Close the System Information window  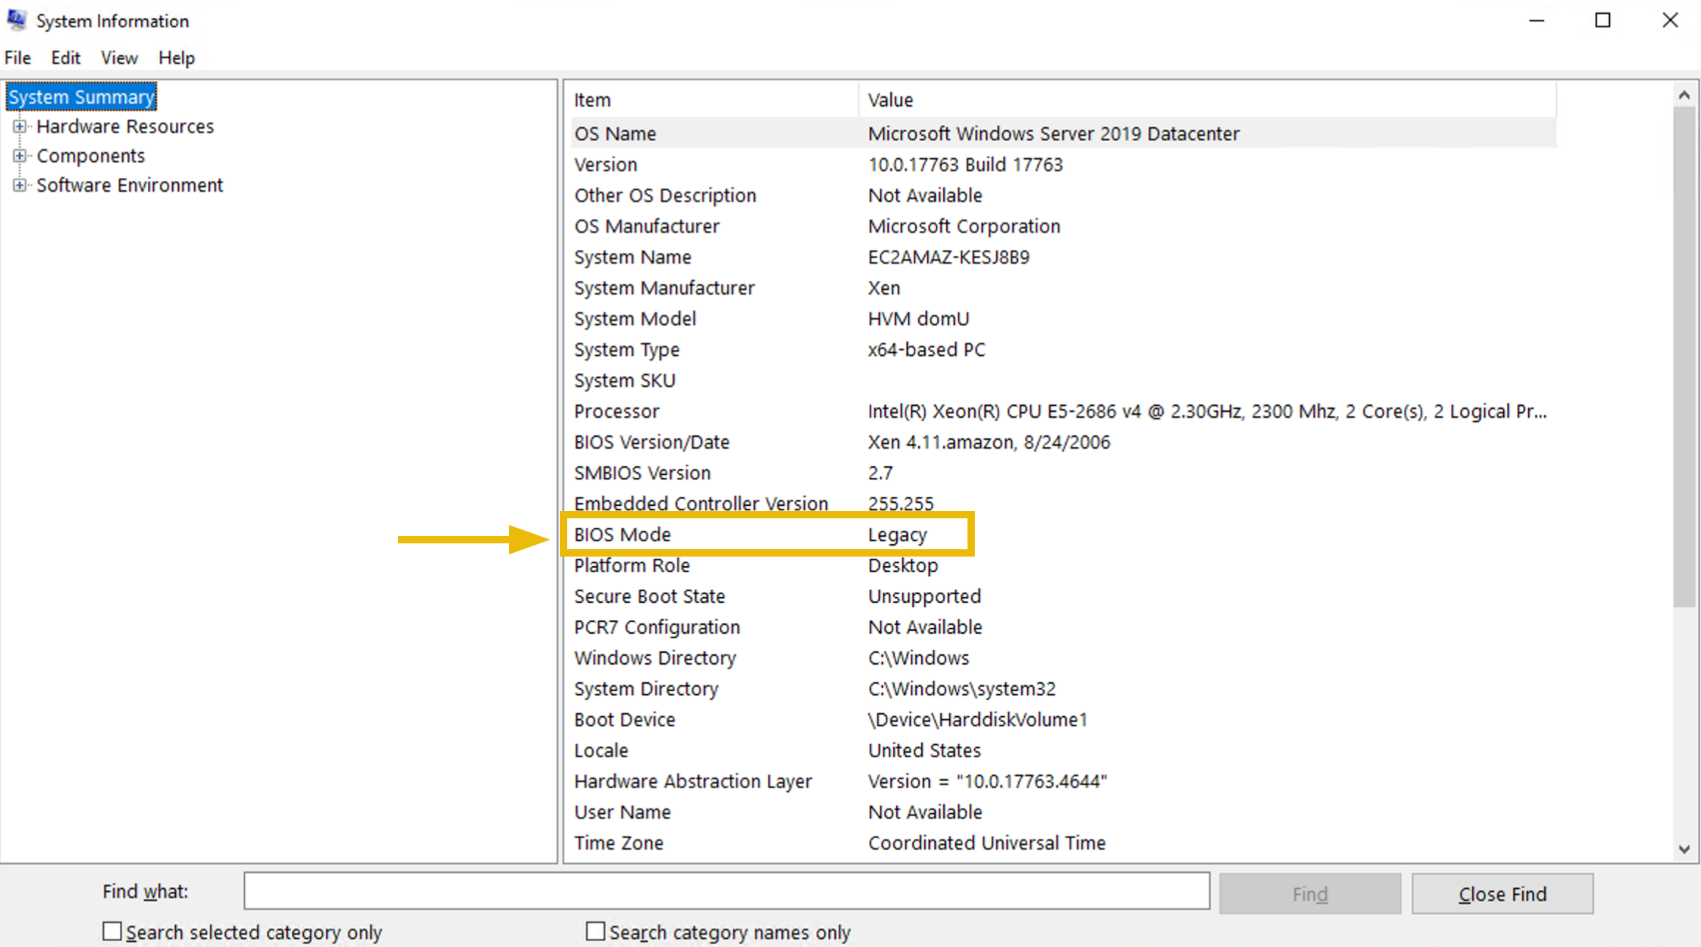click(1670, 21)
